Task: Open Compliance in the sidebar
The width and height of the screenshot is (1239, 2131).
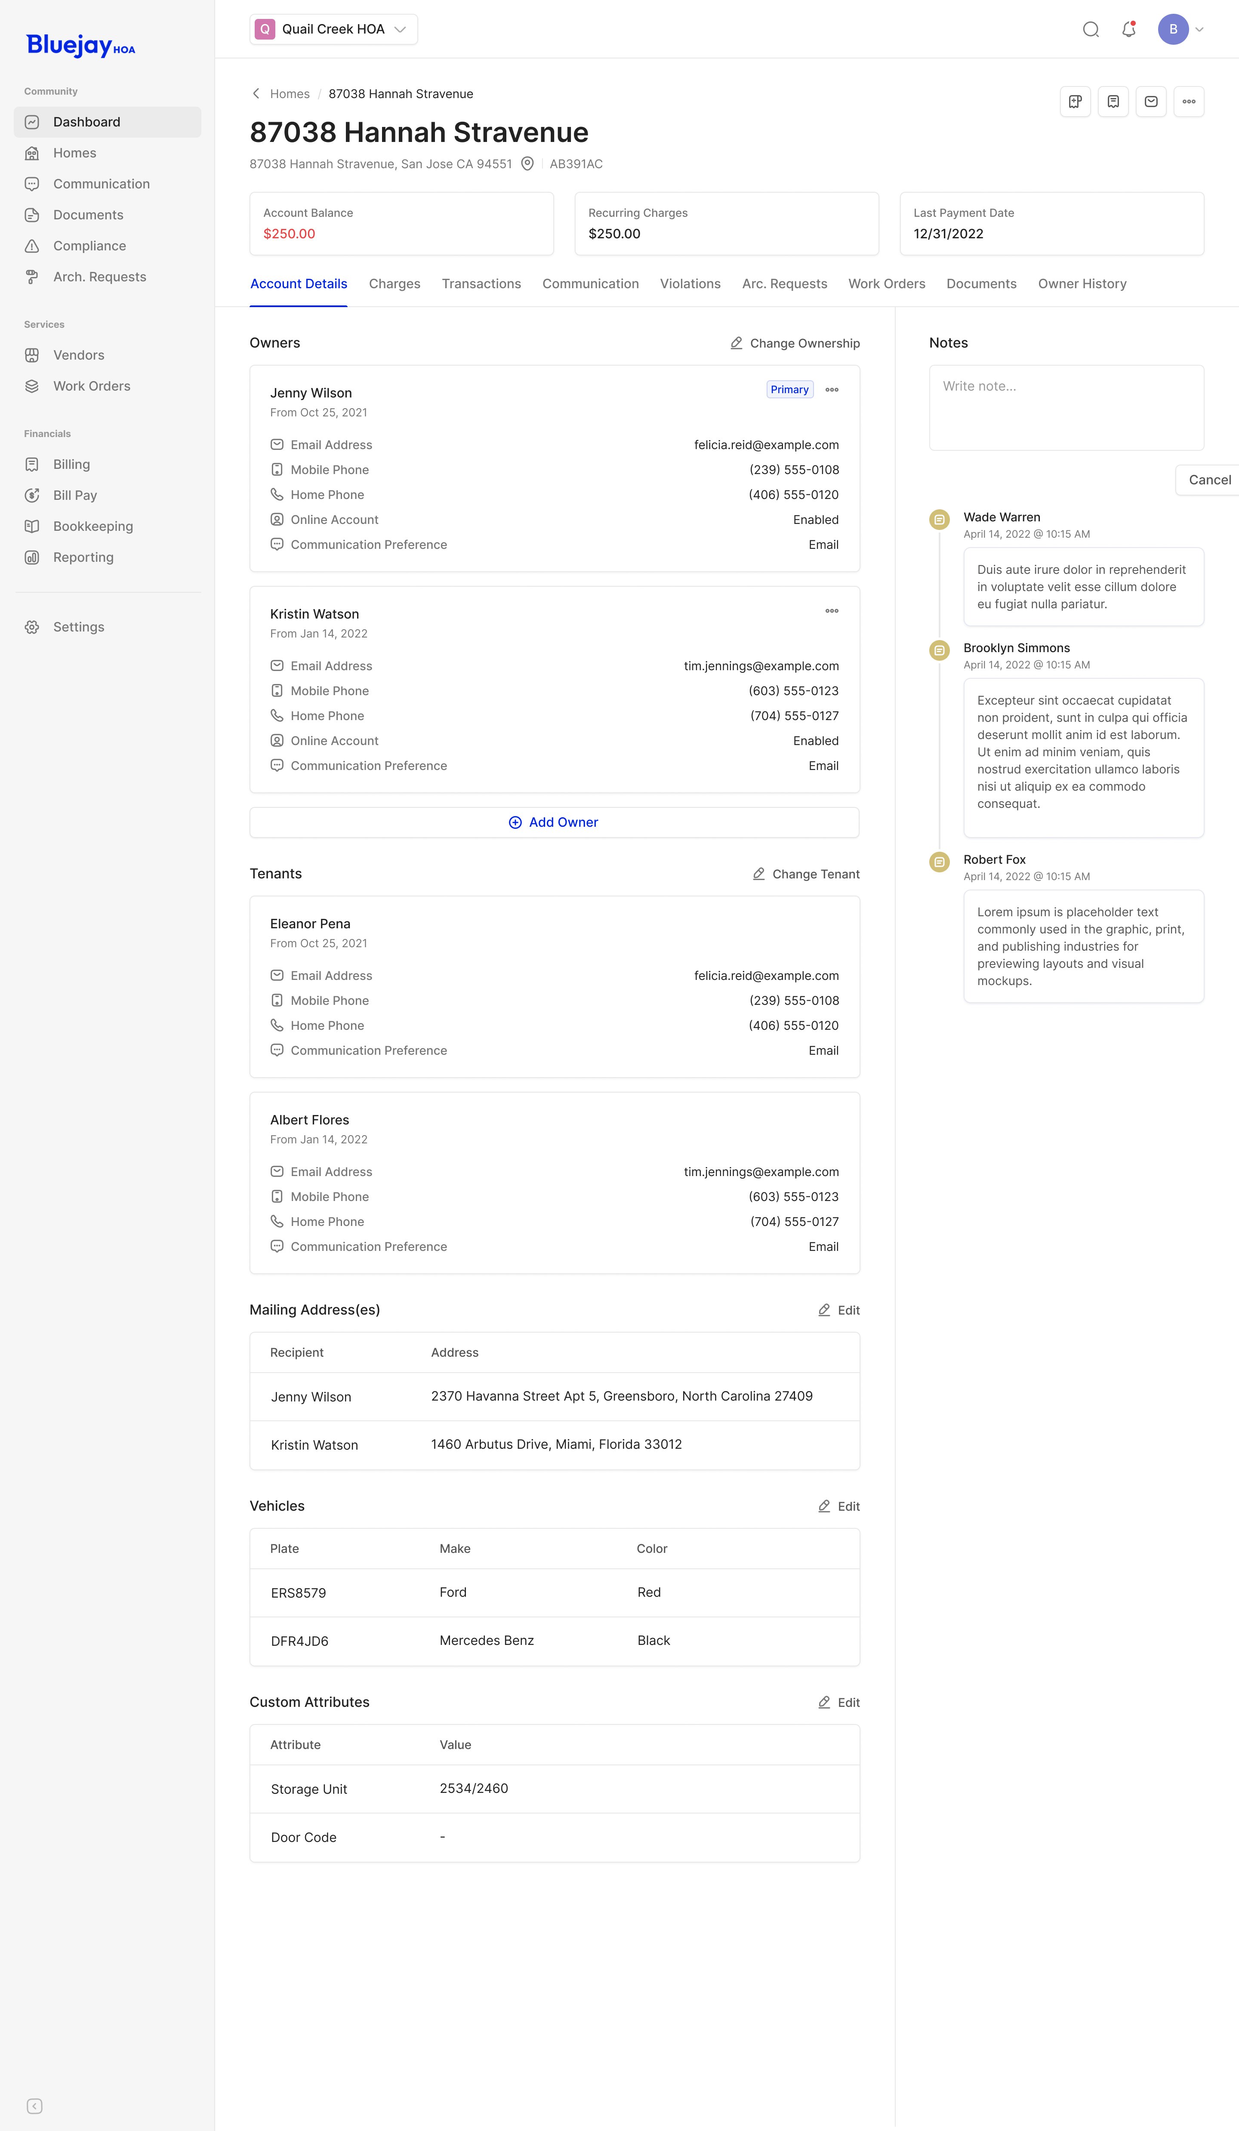Action: [x=89, y=246]
